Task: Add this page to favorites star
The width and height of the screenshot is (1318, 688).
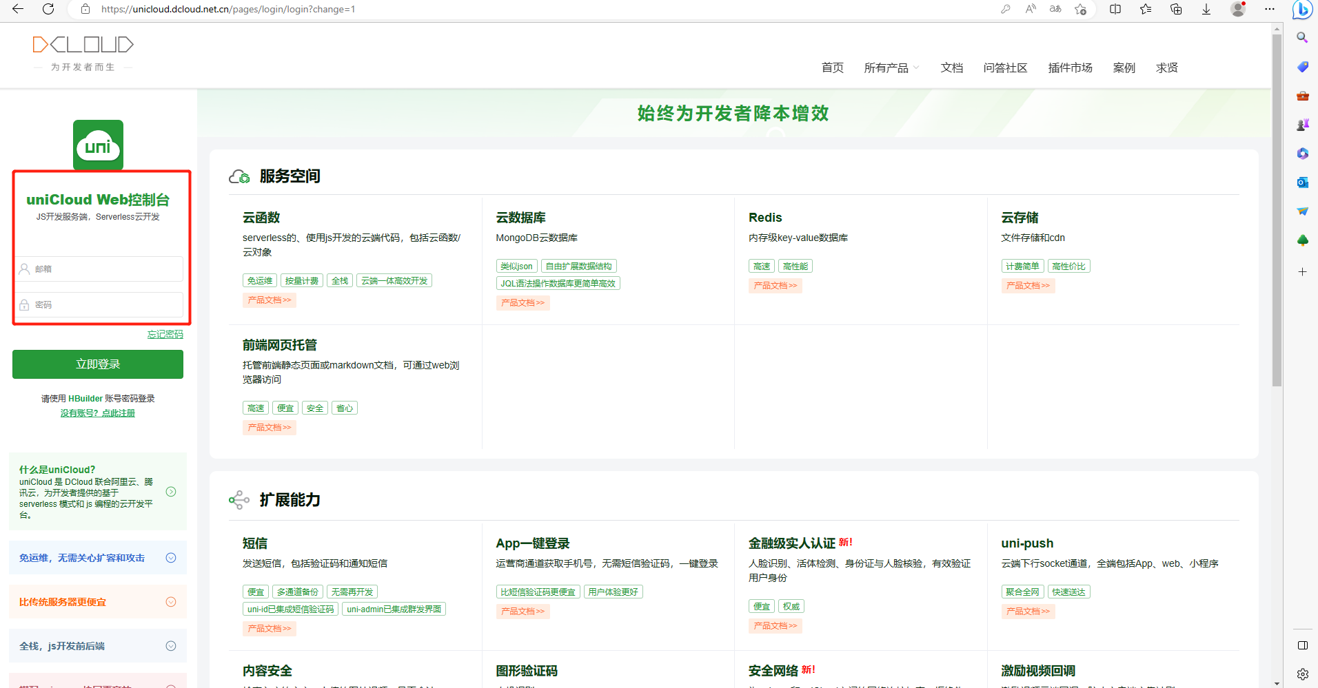Action: point(1080,9)
